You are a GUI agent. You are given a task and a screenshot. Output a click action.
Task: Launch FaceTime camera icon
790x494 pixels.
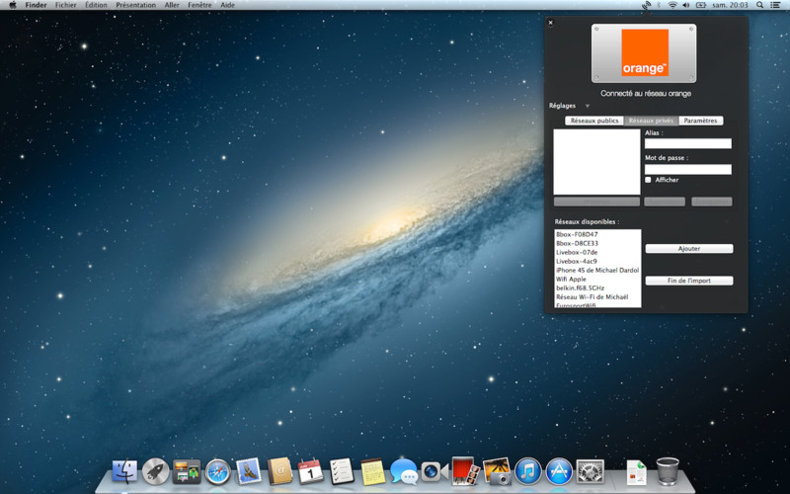(434, 472)
